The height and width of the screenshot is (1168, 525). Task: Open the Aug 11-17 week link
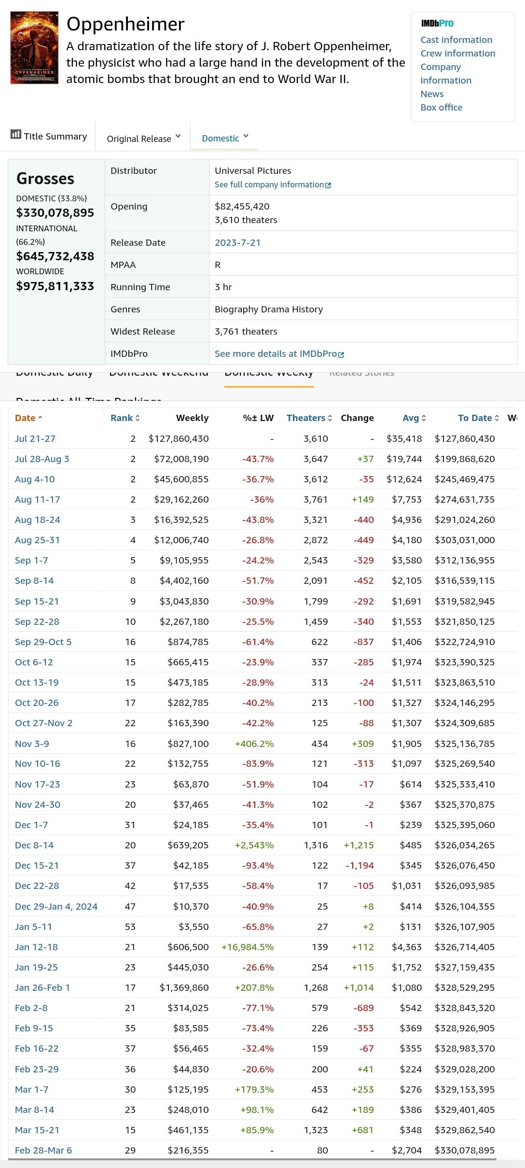coord(38,499)
